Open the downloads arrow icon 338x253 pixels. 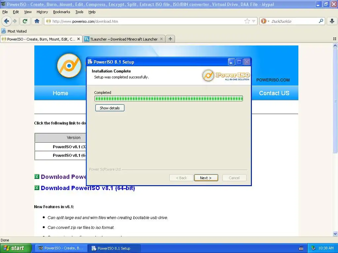click(332, 21)
